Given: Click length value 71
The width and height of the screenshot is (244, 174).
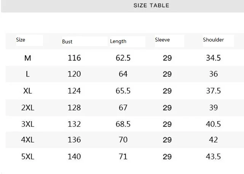Looking at the screenshot, I should (x=123, y=156).
